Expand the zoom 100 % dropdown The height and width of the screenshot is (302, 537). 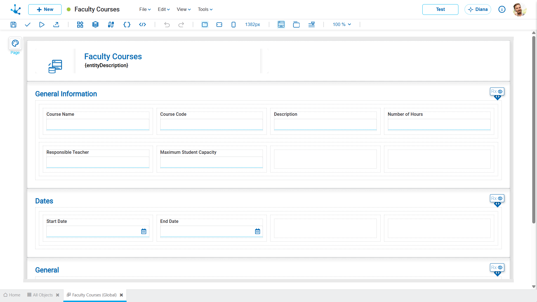click(342, 25)
